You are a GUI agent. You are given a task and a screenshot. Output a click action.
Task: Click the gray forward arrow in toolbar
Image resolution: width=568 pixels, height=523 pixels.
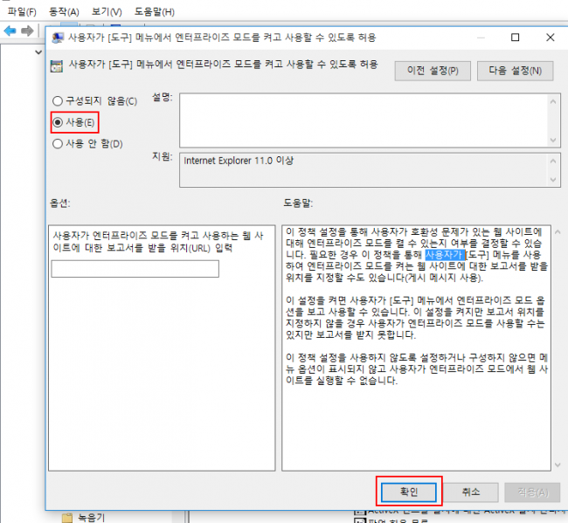point(27,31)
